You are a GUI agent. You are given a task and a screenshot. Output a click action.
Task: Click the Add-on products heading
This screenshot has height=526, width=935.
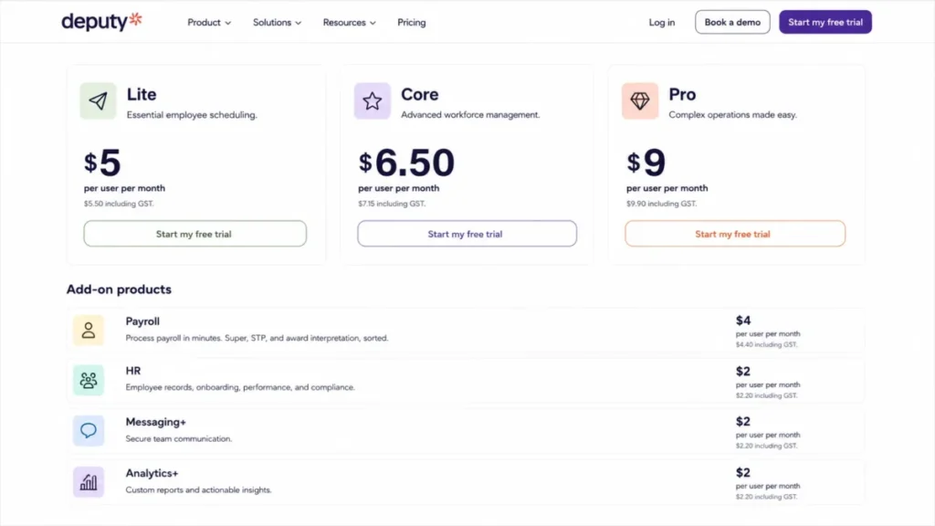tap(119, 289)
